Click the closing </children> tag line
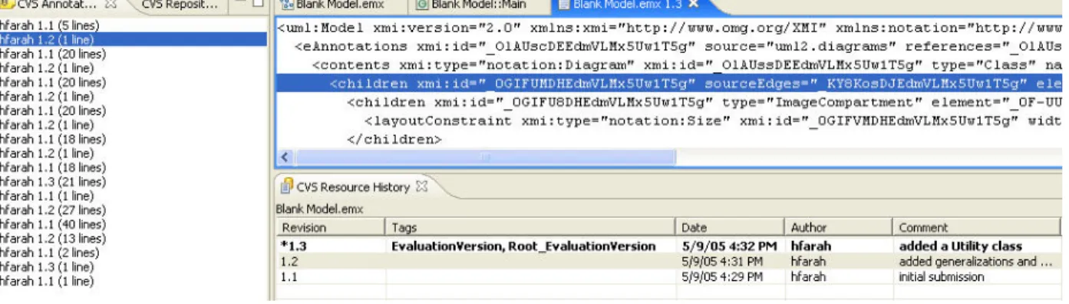Viewport: 1069px width, 304px height. 394,139
